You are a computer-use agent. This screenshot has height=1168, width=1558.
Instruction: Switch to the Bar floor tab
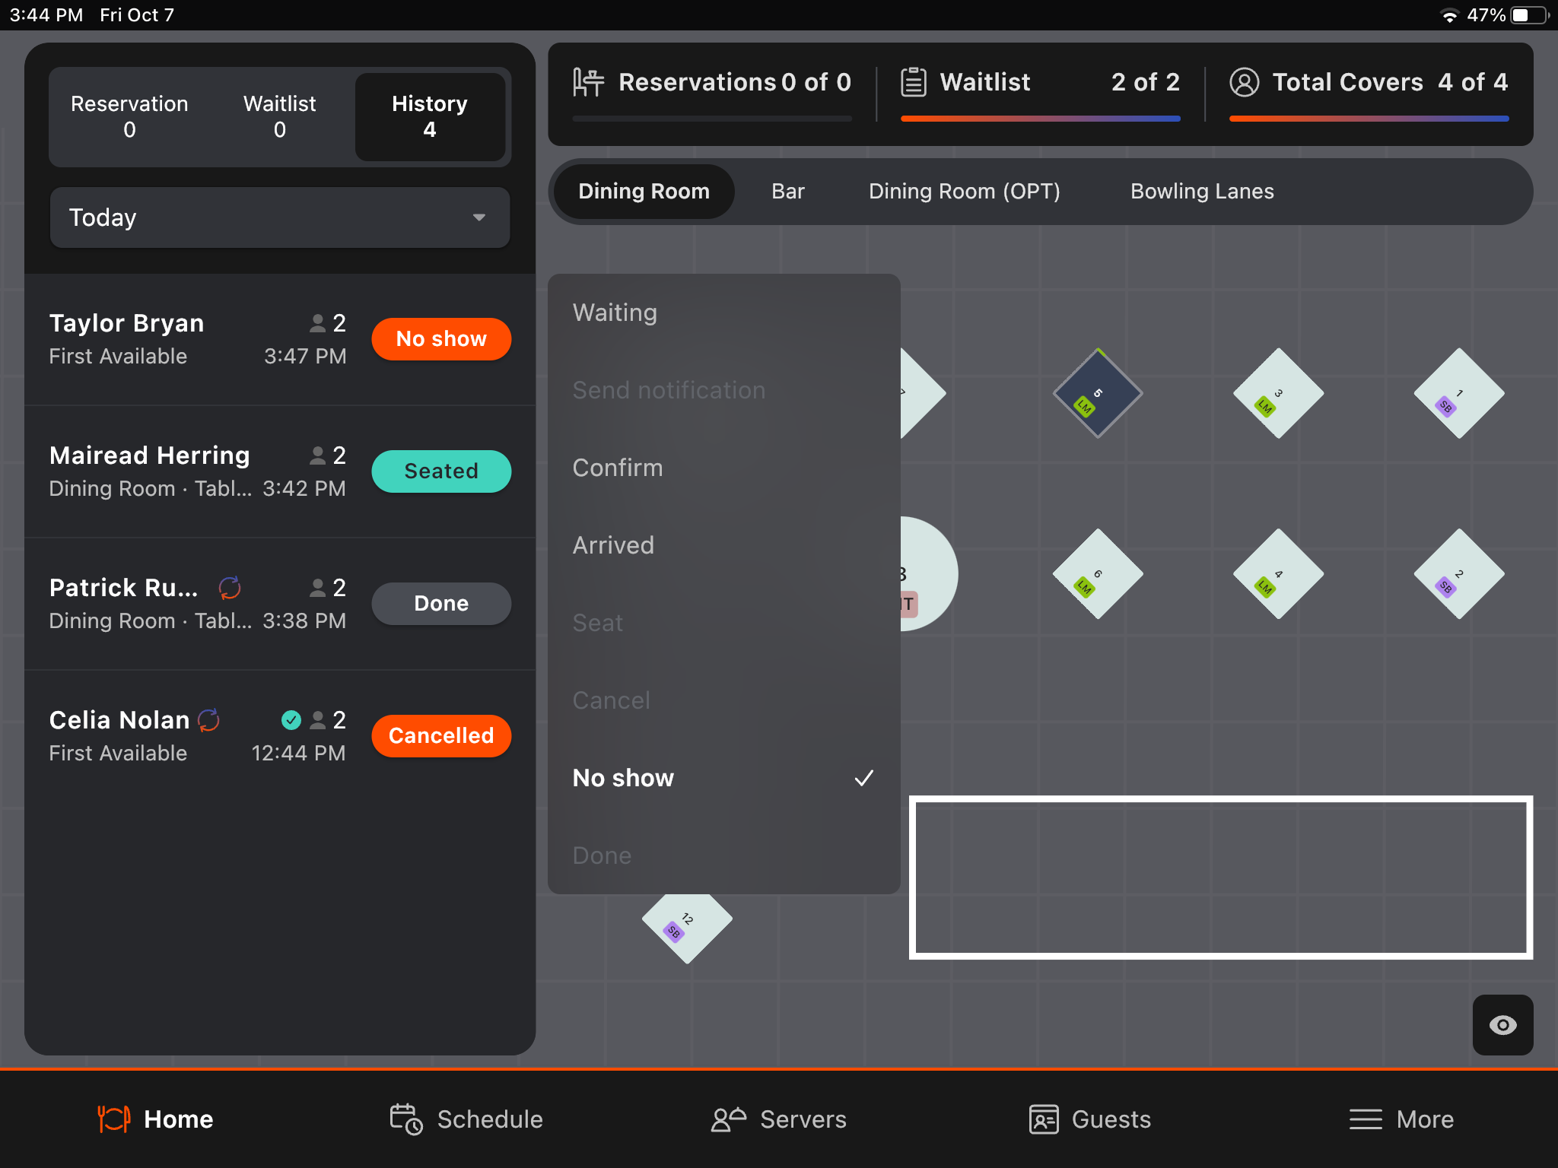(787, 192)
